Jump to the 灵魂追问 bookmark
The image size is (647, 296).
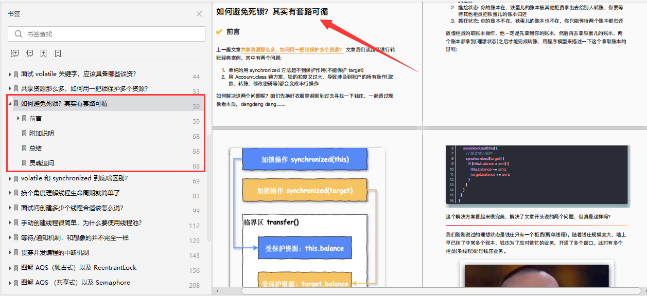(x=42, y=163)
